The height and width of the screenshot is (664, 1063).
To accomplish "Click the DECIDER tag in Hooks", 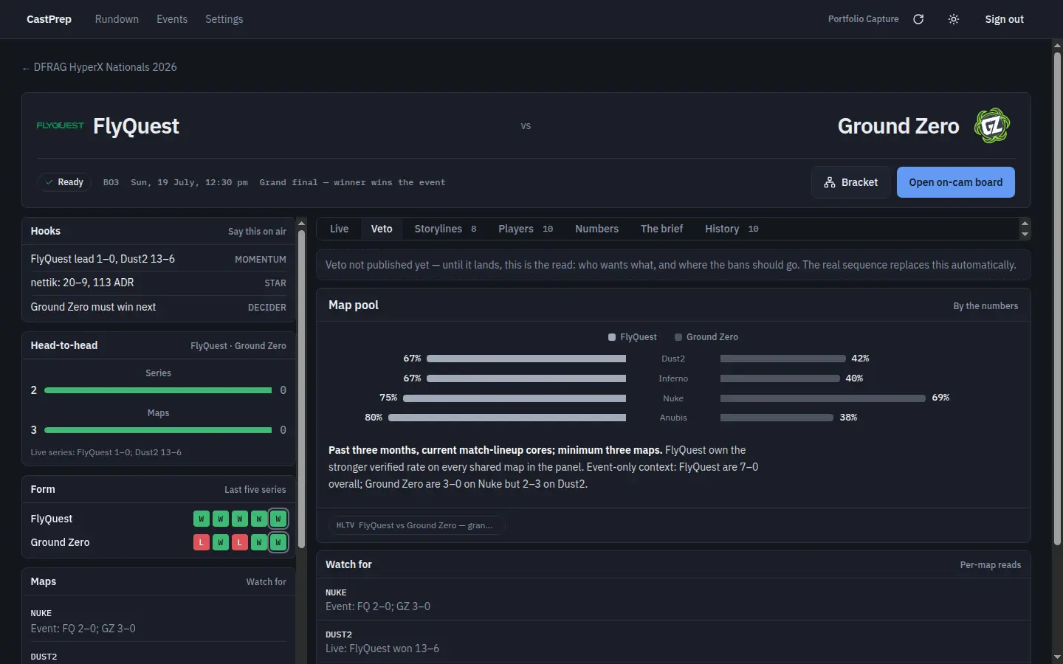I will click(x=267, y=308).
